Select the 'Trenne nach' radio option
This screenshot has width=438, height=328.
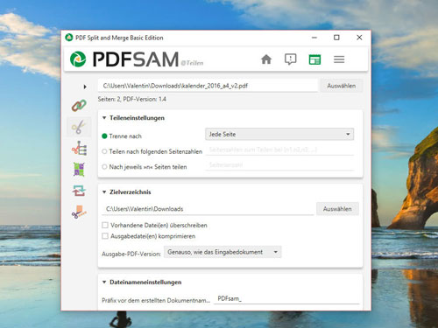point(104,136)
